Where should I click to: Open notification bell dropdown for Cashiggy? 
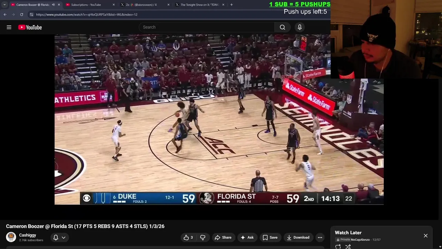[x=59, y=237]
